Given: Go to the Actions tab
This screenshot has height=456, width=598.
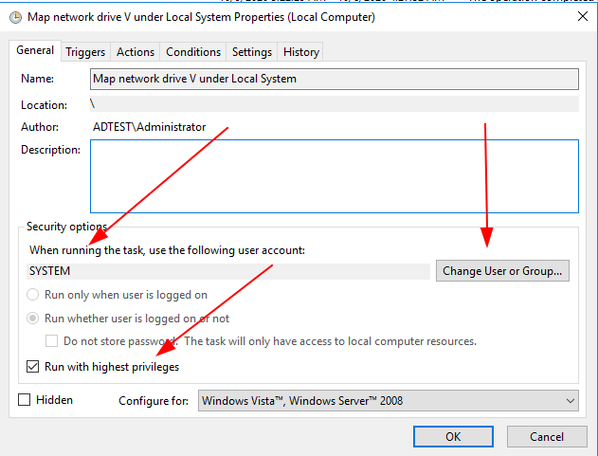Looking at the screenshot, I should 136,52.
